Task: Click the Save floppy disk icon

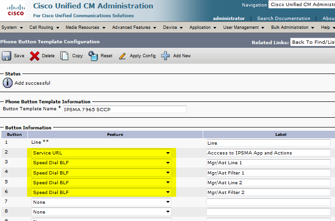Action: click(7, 56)
